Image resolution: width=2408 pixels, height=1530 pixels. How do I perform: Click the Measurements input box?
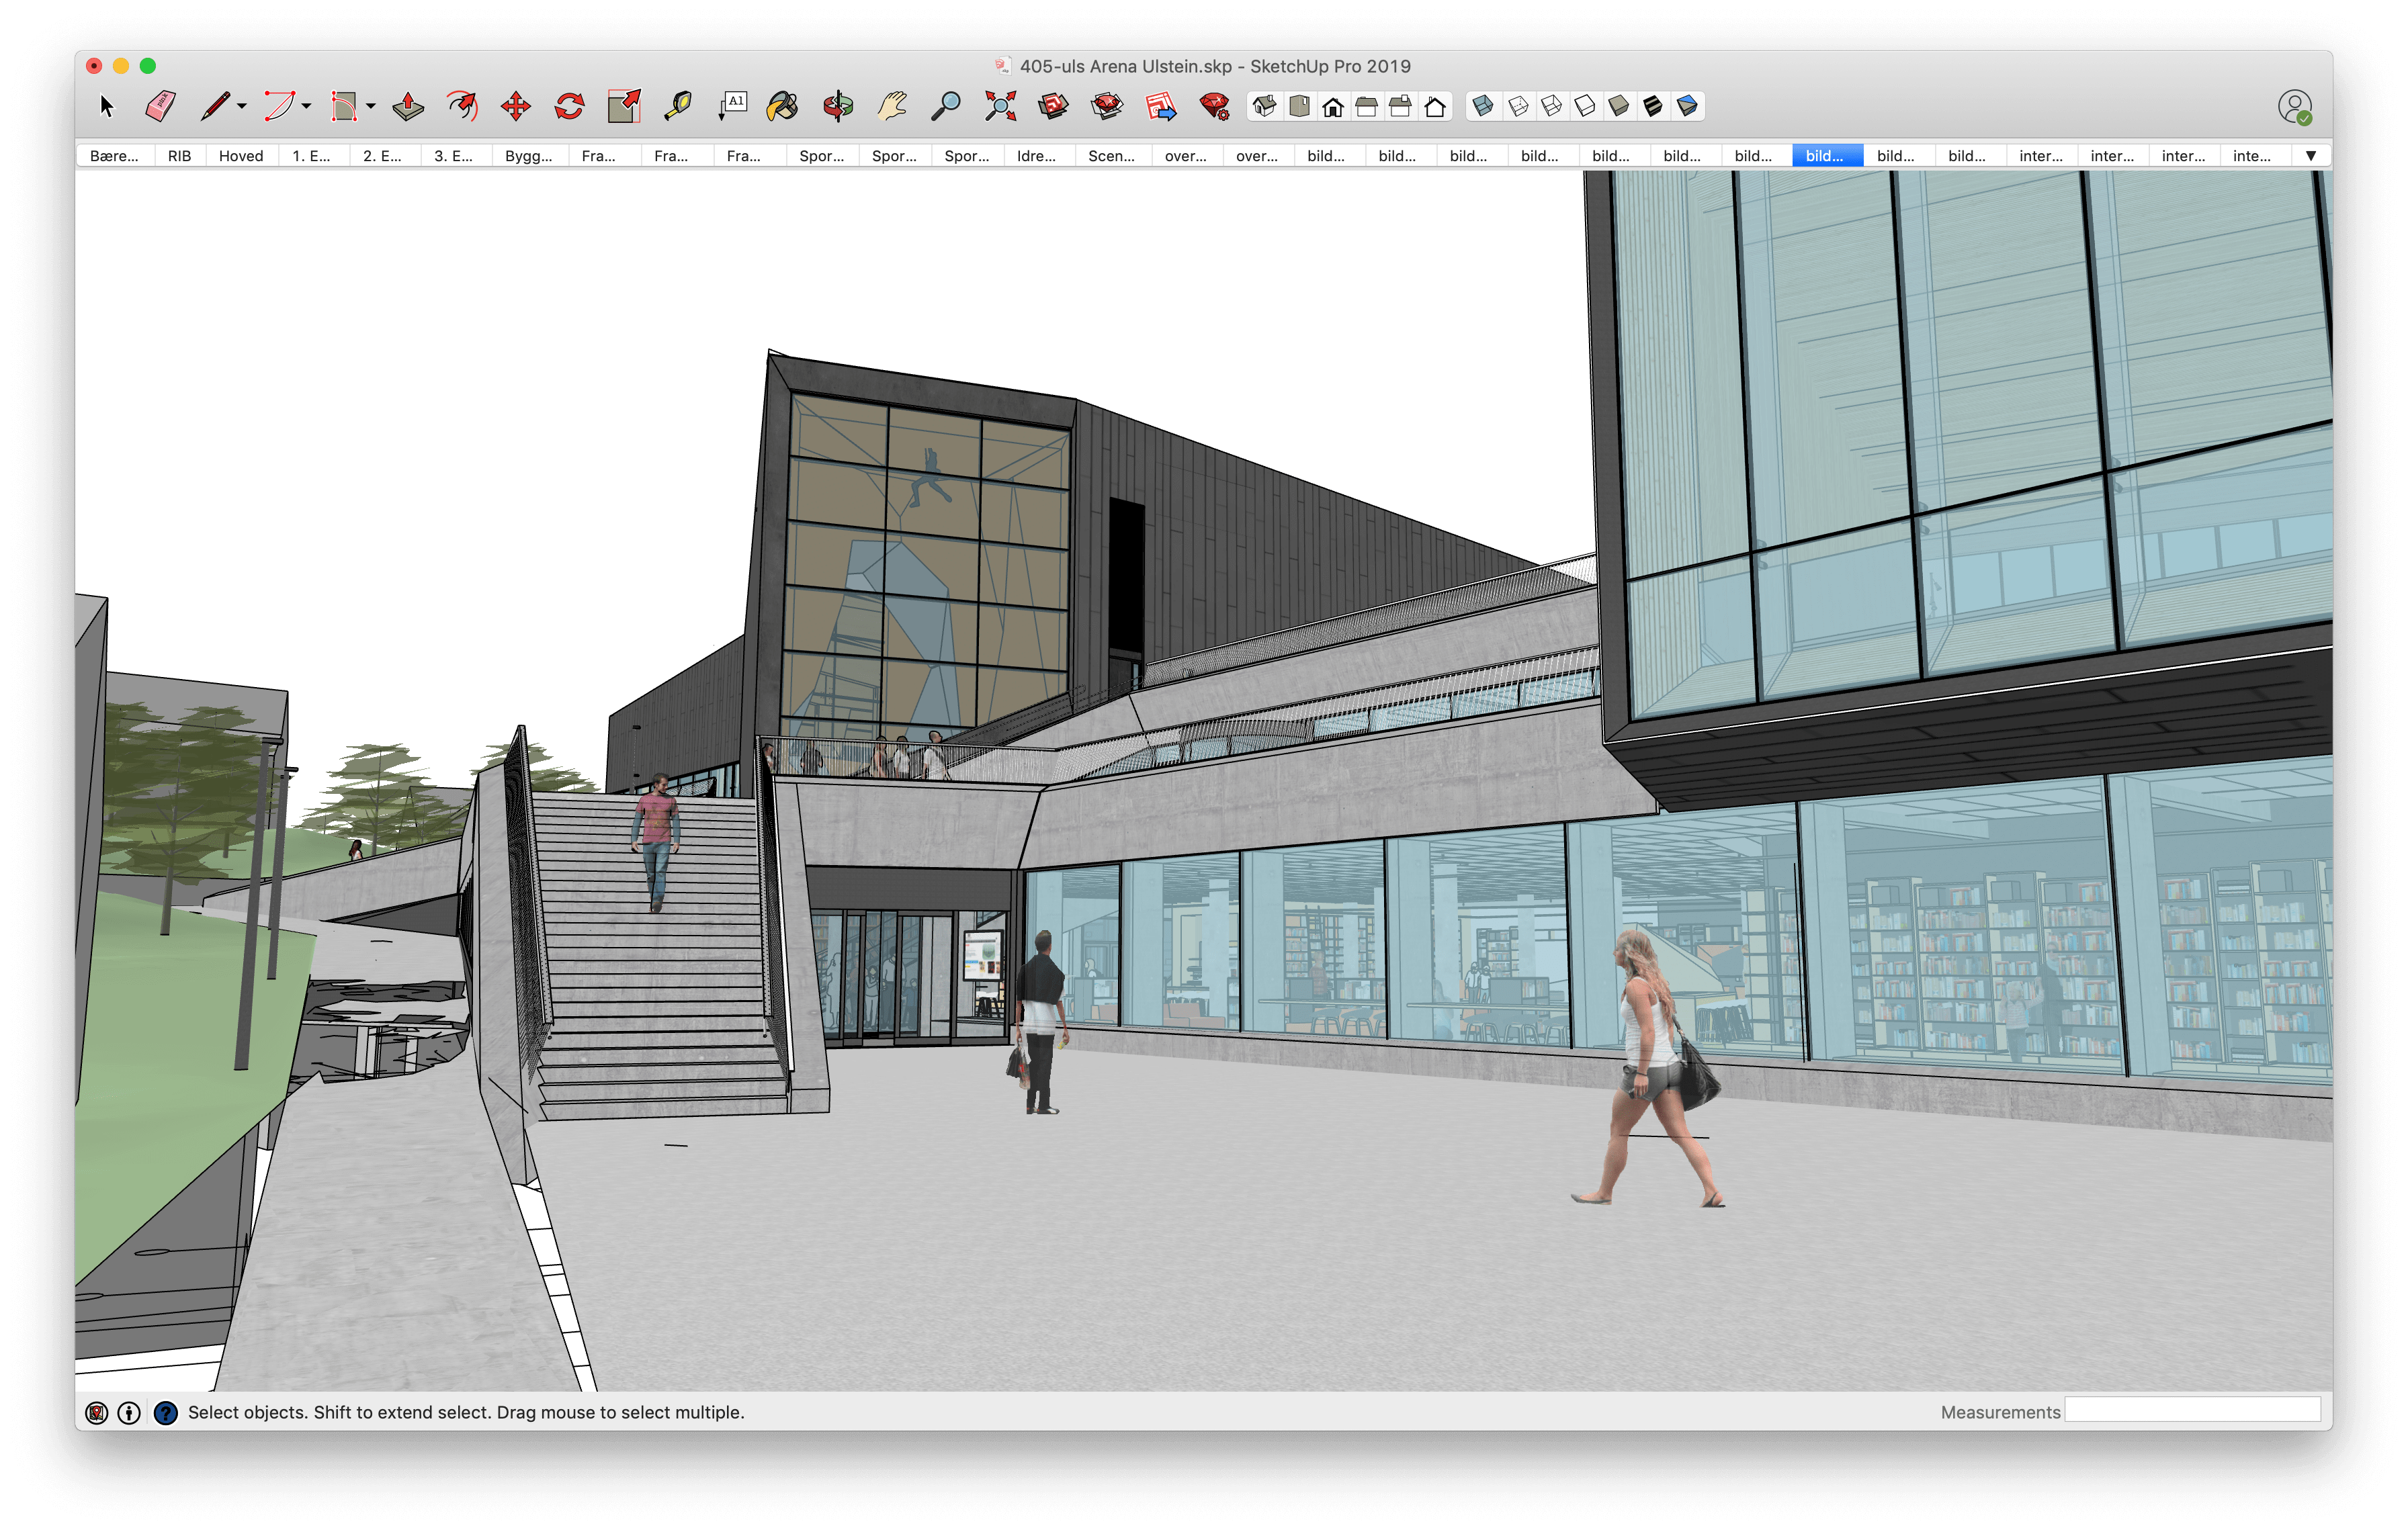coord(2192,1410)
